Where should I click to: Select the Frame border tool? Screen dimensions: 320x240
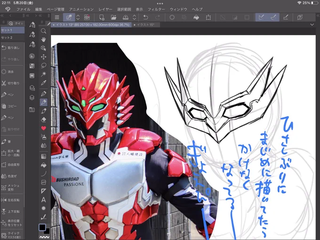[x=43, y=182]
